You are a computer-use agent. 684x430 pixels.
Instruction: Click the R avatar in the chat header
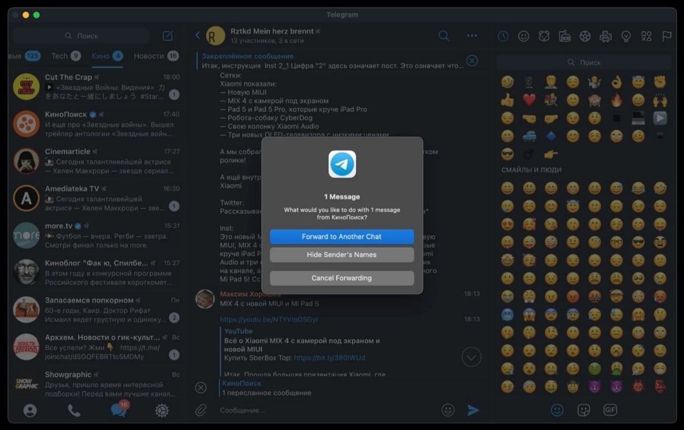[x=215, y=36]
